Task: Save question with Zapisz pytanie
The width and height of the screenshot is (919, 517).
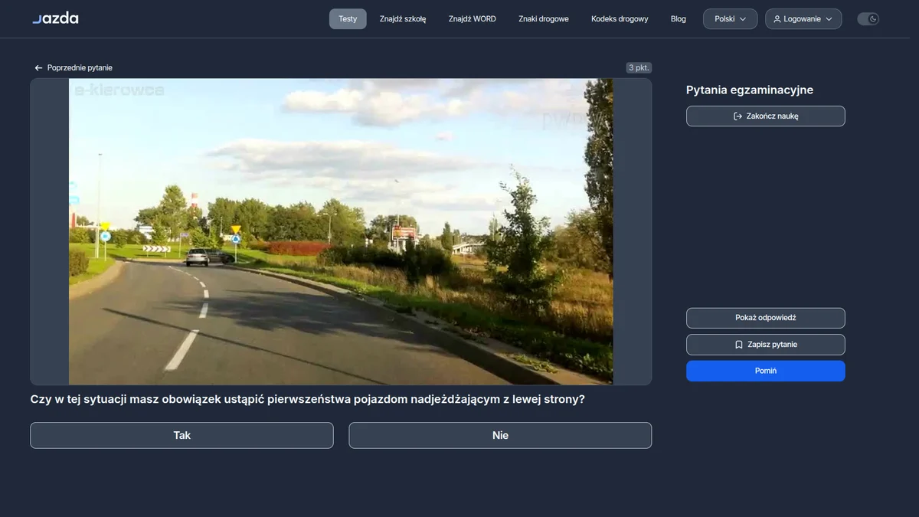Action: (766, 345)
